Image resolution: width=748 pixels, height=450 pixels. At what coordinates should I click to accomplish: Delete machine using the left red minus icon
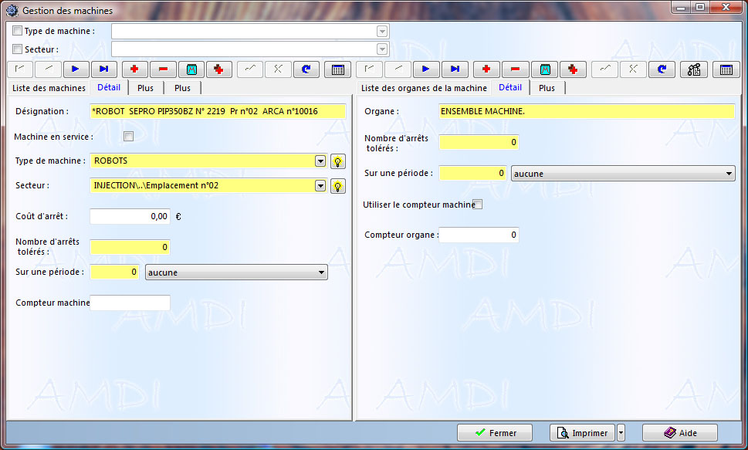point(163,69)
